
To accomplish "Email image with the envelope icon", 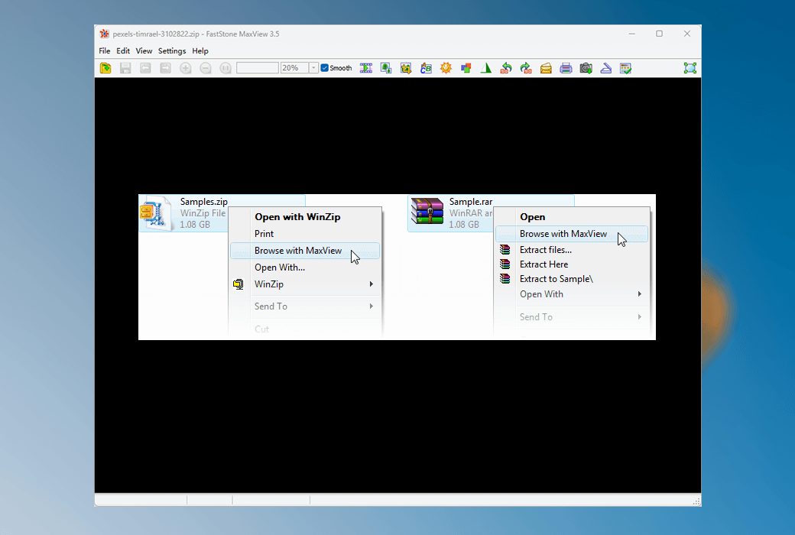I will (546, 68).
